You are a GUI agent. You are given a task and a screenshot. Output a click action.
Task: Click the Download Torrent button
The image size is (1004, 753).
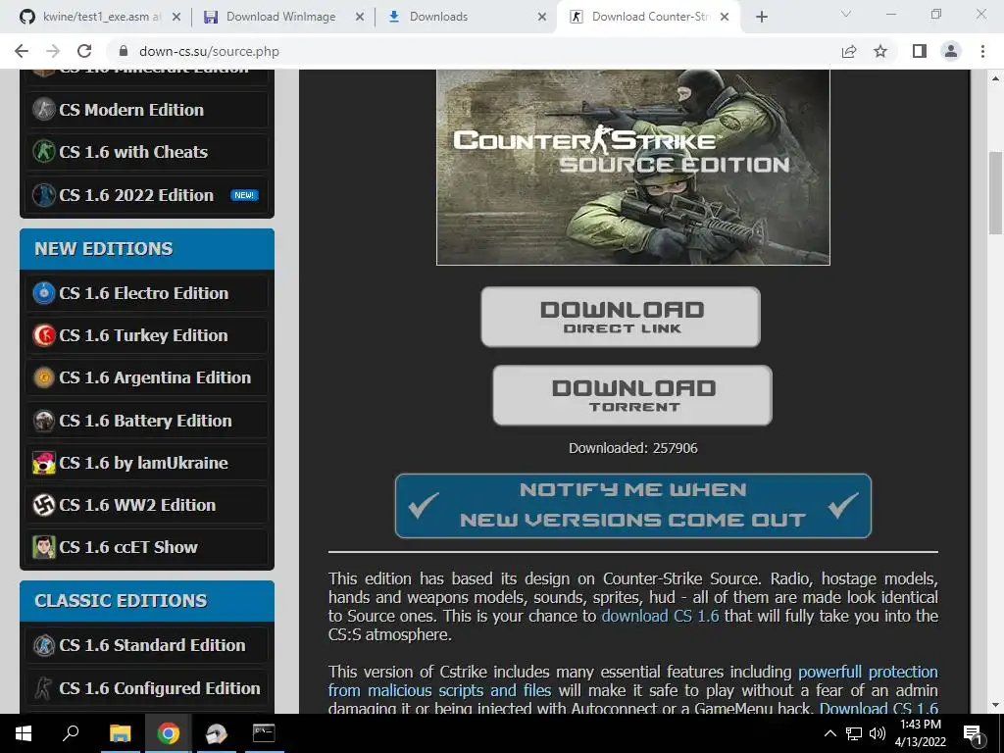coord(632,395)
